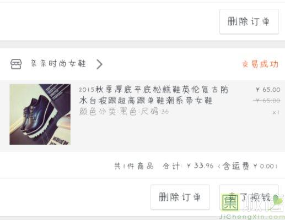Click the storefront icon beside 亲亲时尚女鞋

(16, 64)
